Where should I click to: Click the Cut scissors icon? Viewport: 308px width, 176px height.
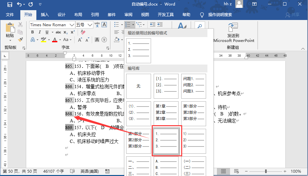pos(20,25)
